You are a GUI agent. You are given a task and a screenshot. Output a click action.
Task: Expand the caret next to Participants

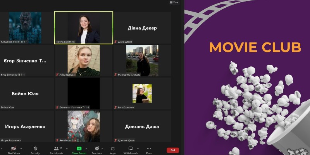coord(67,148)
